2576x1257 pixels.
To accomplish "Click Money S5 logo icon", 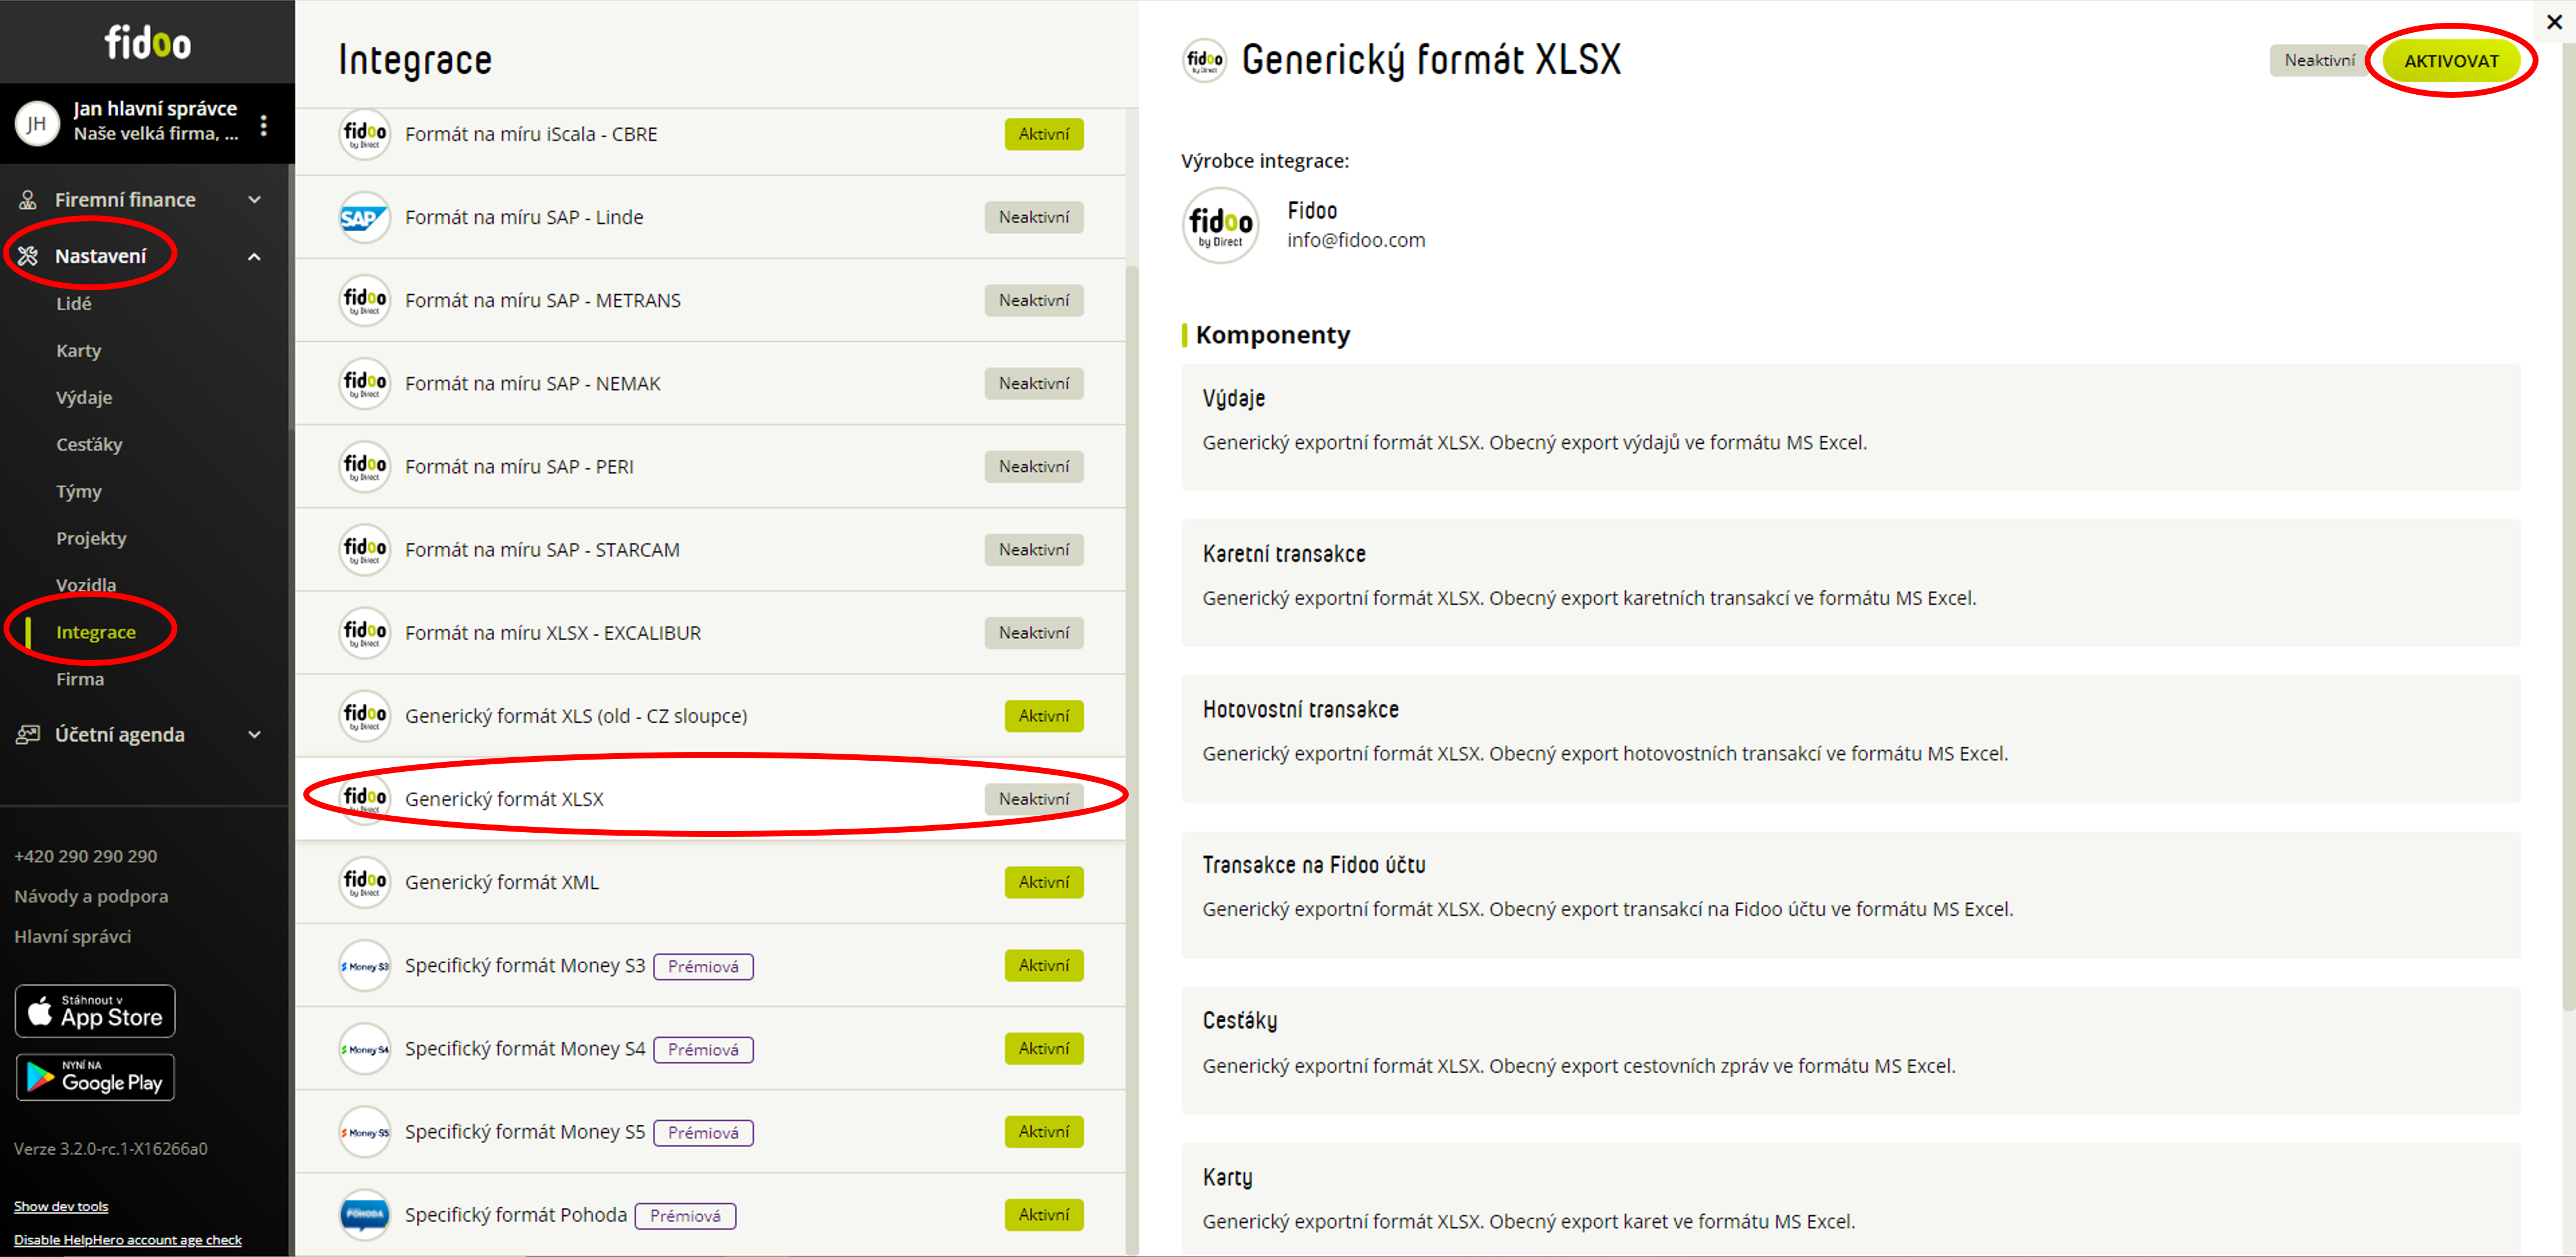I will click(x=364, y=1131).
